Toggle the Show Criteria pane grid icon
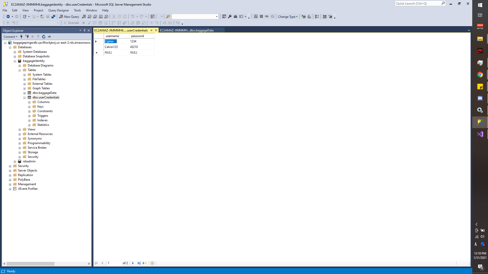The image size is (488, 274). coord(261,16)
